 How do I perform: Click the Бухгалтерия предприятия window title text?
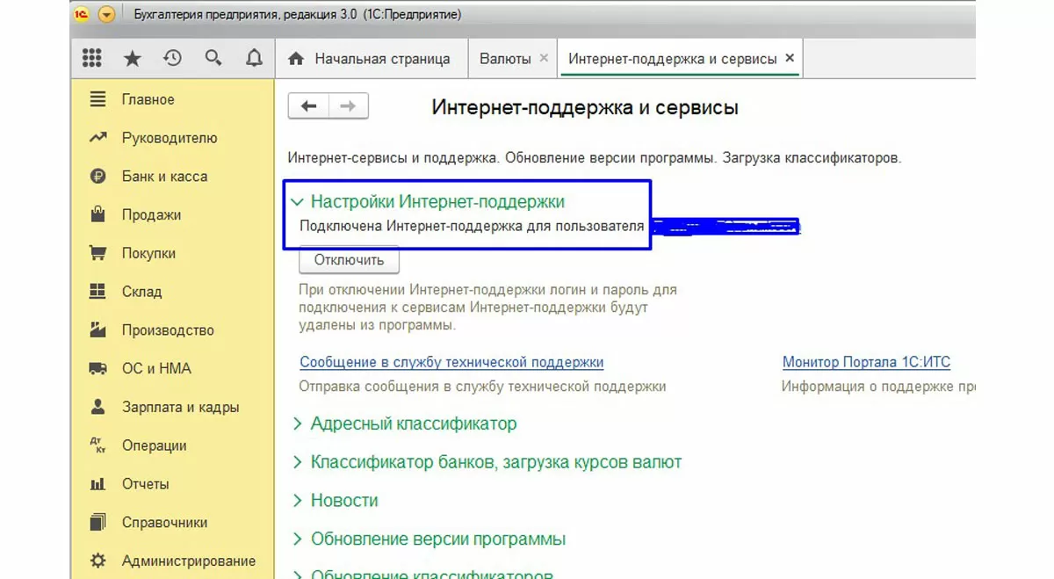click(x=298, y=15)
